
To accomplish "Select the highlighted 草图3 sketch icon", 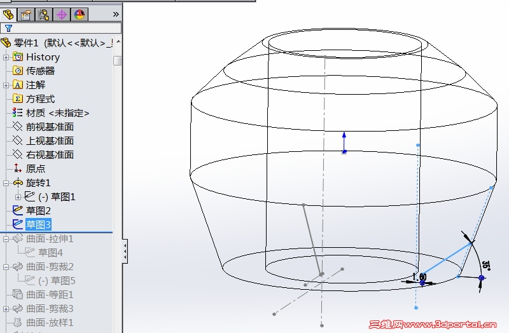I will click(x=18, y=224).
